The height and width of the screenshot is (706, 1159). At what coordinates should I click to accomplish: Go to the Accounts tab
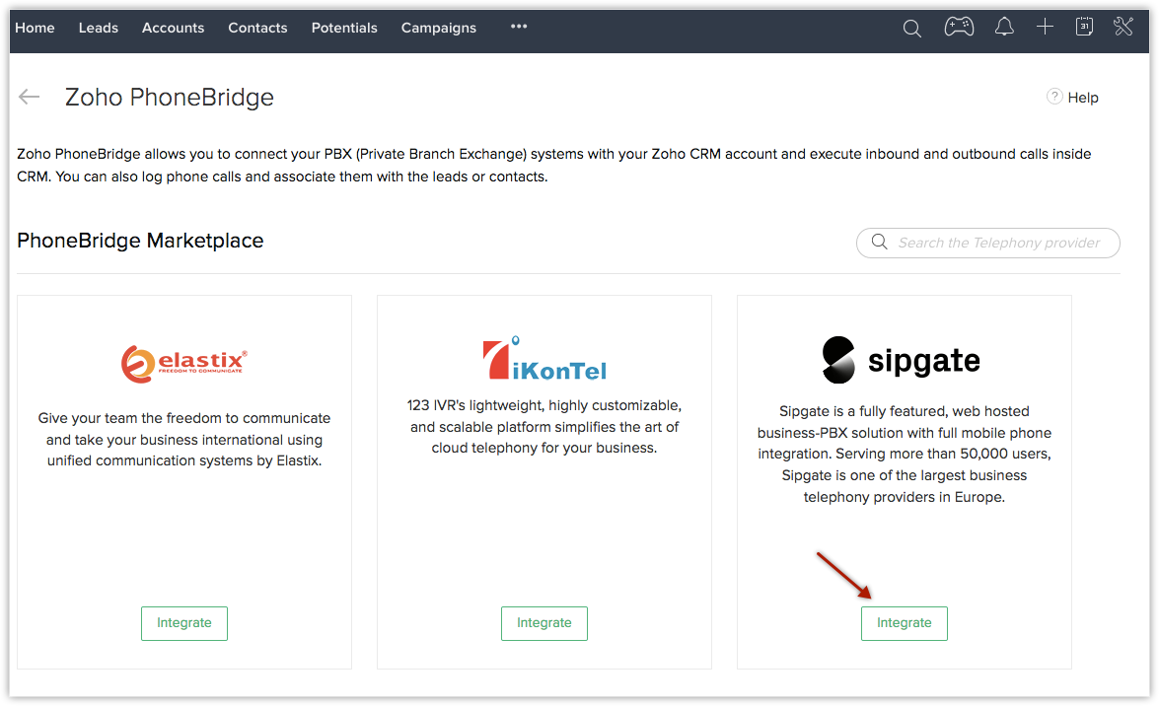click(x=173, y=28)
